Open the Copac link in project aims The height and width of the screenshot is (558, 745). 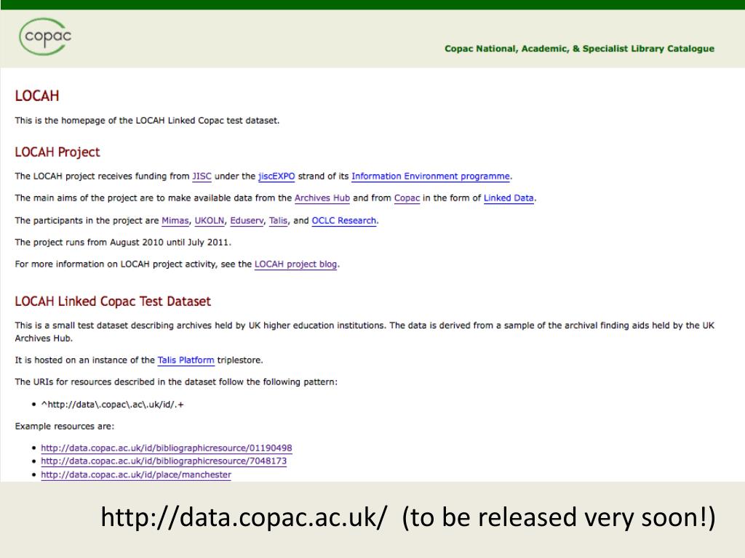pyautogui.click(x=407, y=198)
